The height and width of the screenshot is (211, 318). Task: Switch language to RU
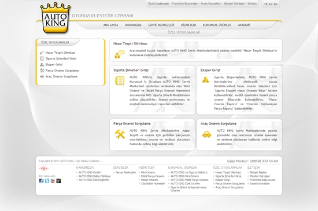[x=275, y=4]
